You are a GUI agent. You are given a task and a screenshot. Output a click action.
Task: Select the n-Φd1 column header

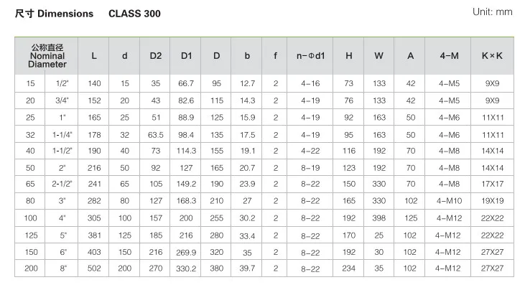coord(310,56)
